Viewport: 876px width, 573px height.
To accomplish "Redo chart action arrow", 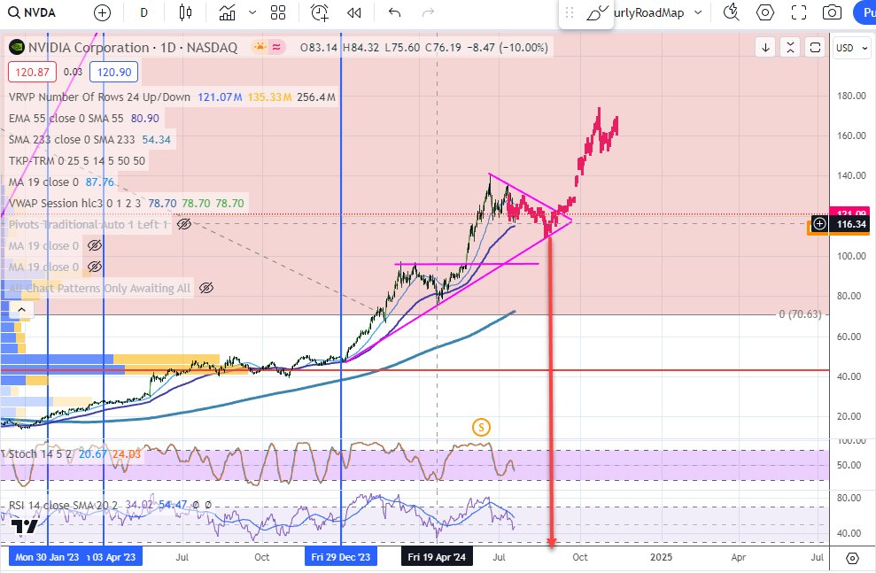I will tap(428, 12).
